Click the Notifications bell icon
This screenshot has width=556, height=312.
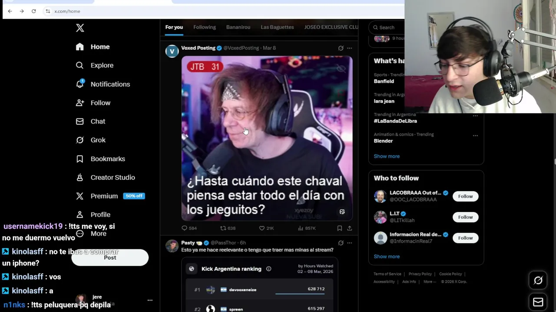tap(79, 84)
